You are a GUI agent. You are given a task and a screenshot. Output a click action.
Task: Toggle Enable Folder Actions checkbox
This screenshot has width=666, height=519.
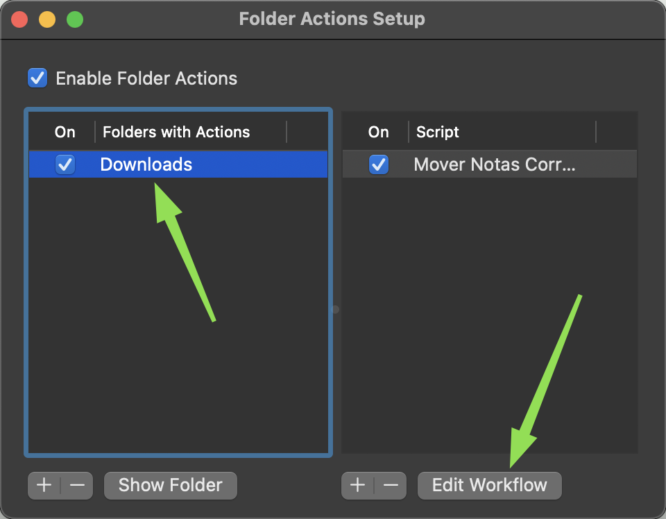(37, 78)
